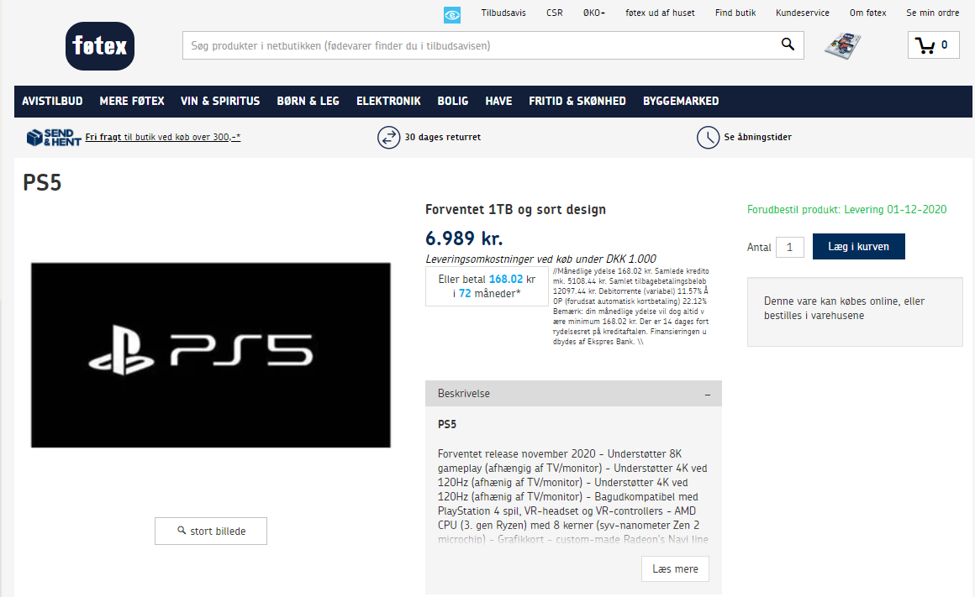Viewport: 975px width, 597px height.
Task: Click the føtex logo
Action: tap(99, 46)
